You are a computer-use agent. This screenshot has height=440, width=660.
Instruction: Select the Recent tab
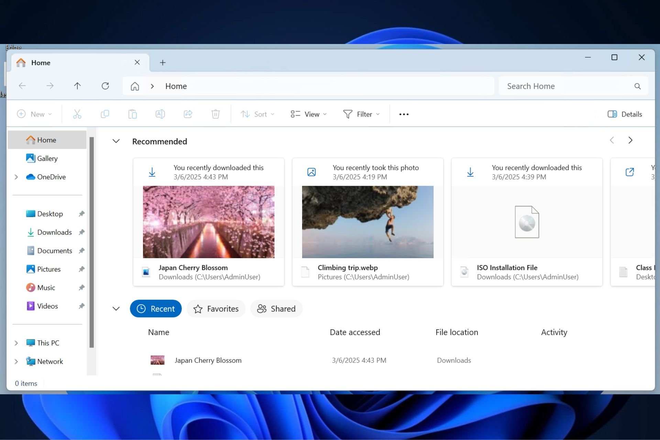156,309
